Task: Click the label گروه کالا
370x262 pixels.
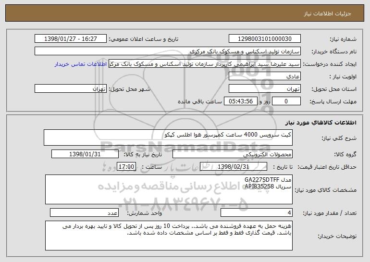Action: pos(345,154)
